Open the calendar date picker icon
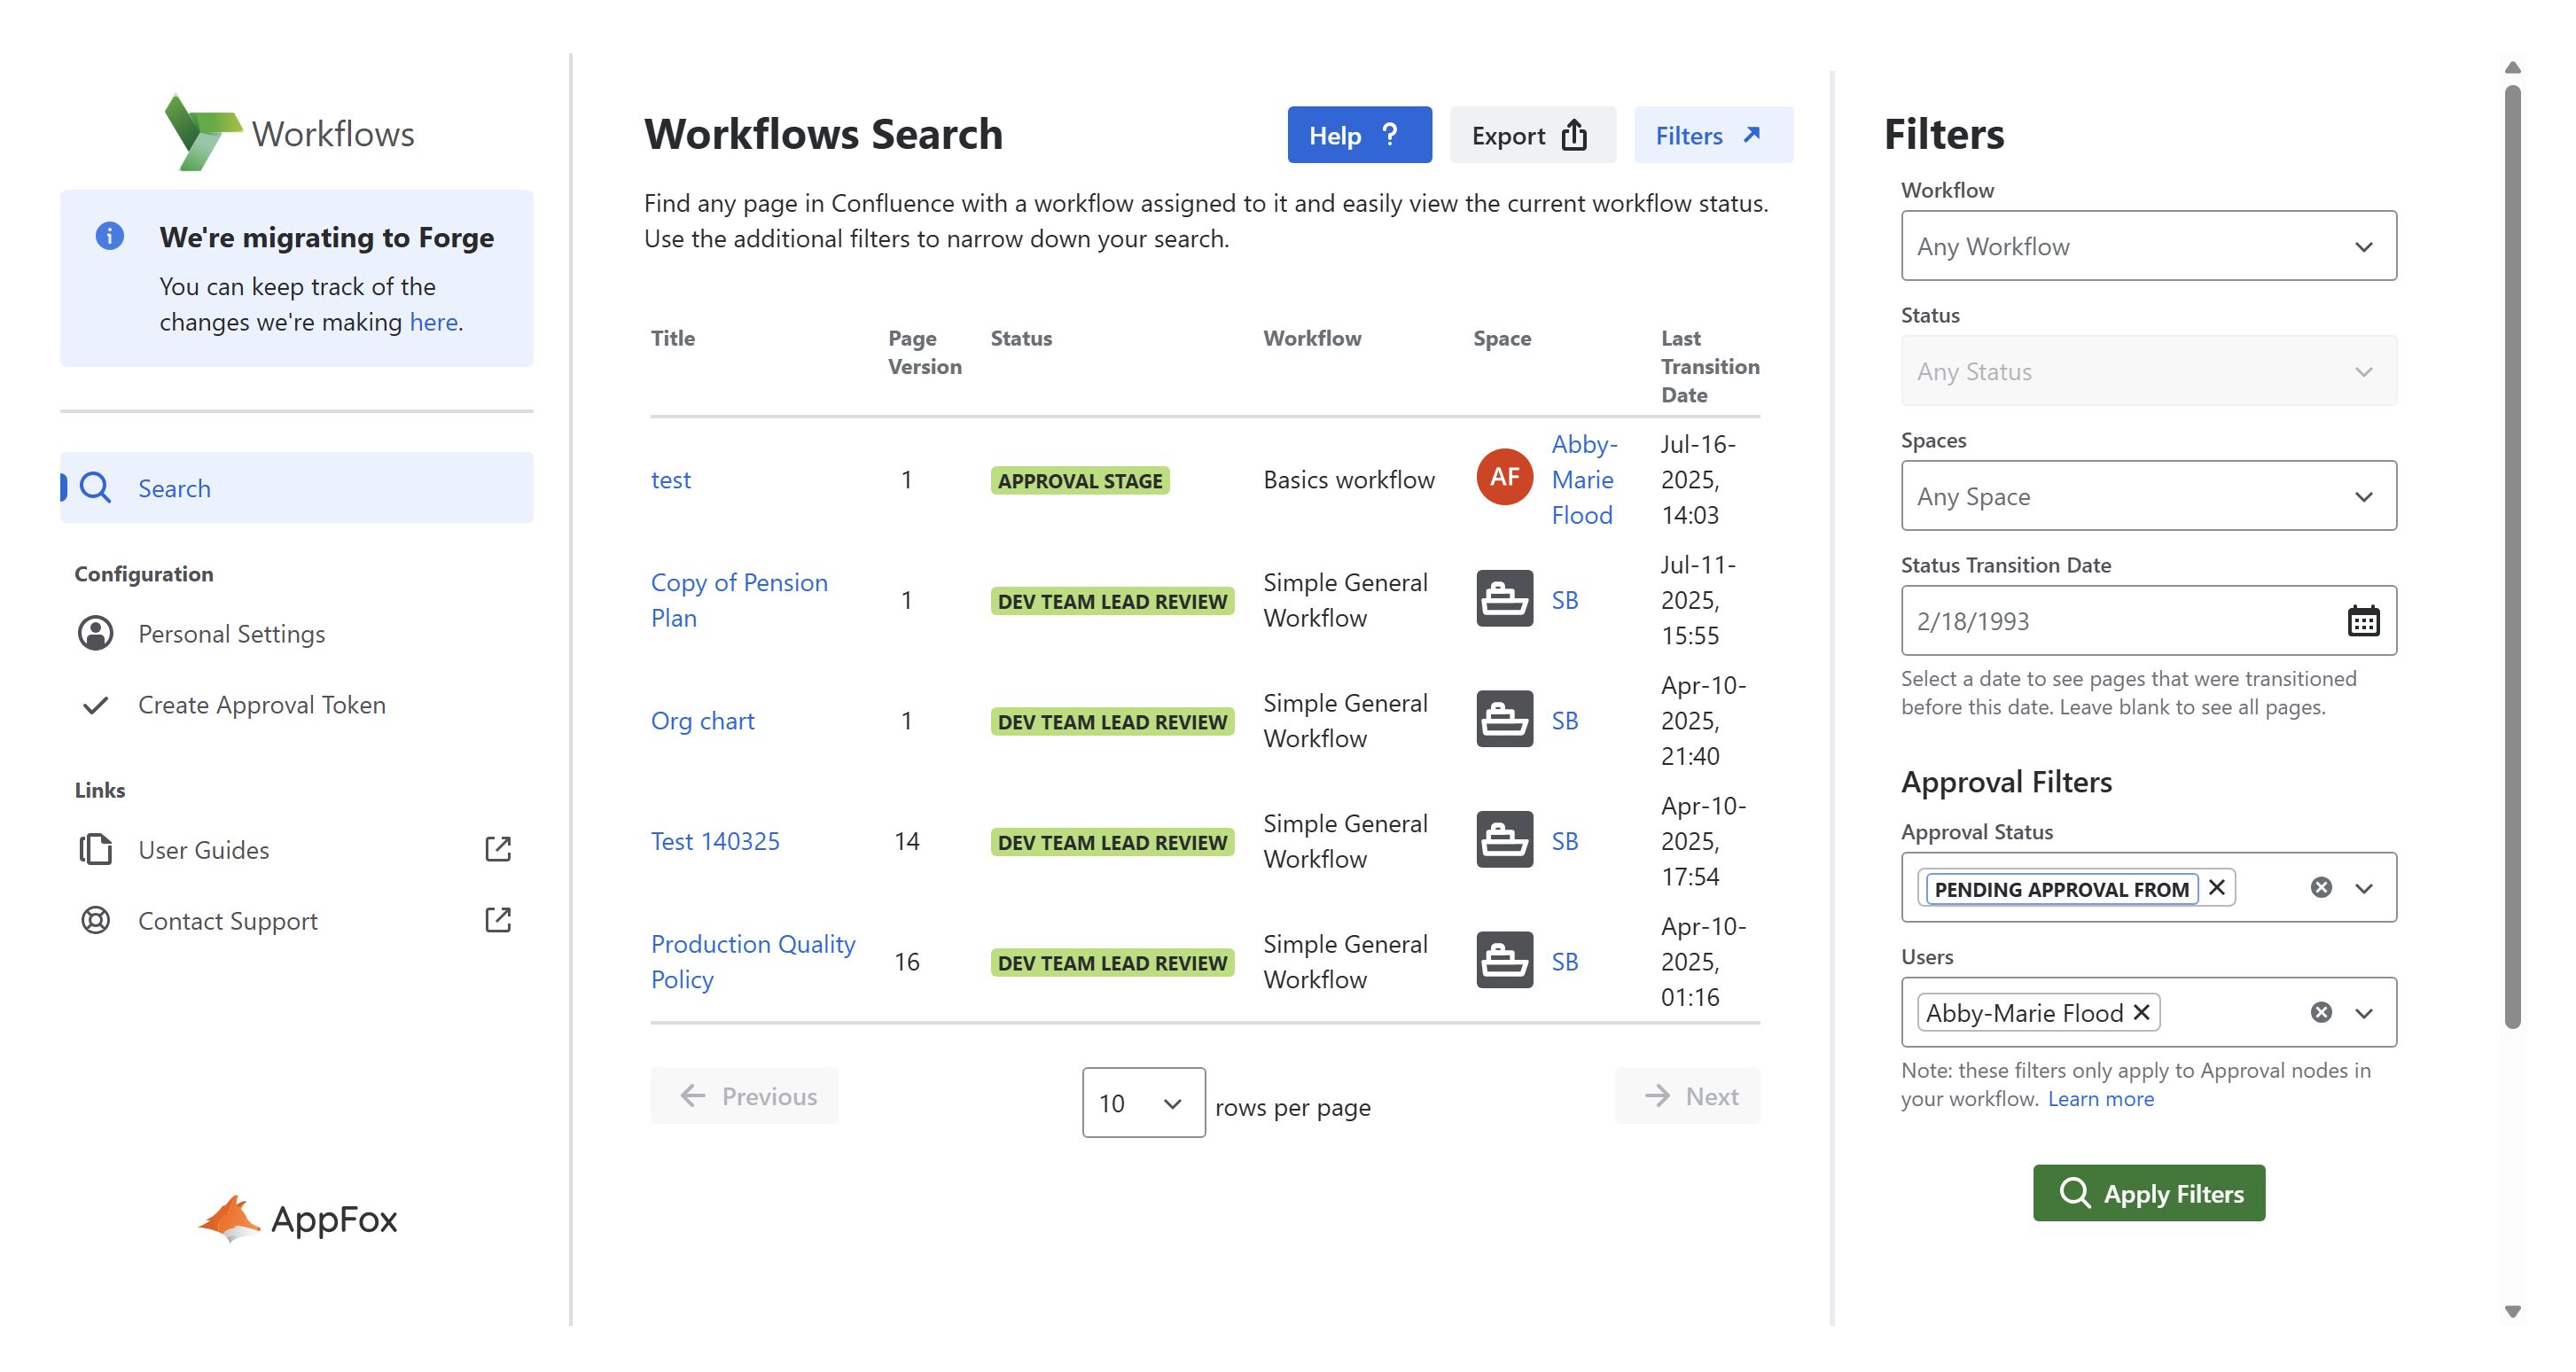 [x=2362, y=621]
